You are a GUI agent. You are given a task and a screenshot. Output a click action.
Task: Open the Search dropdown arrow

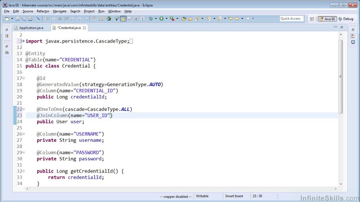click(202, 19)
